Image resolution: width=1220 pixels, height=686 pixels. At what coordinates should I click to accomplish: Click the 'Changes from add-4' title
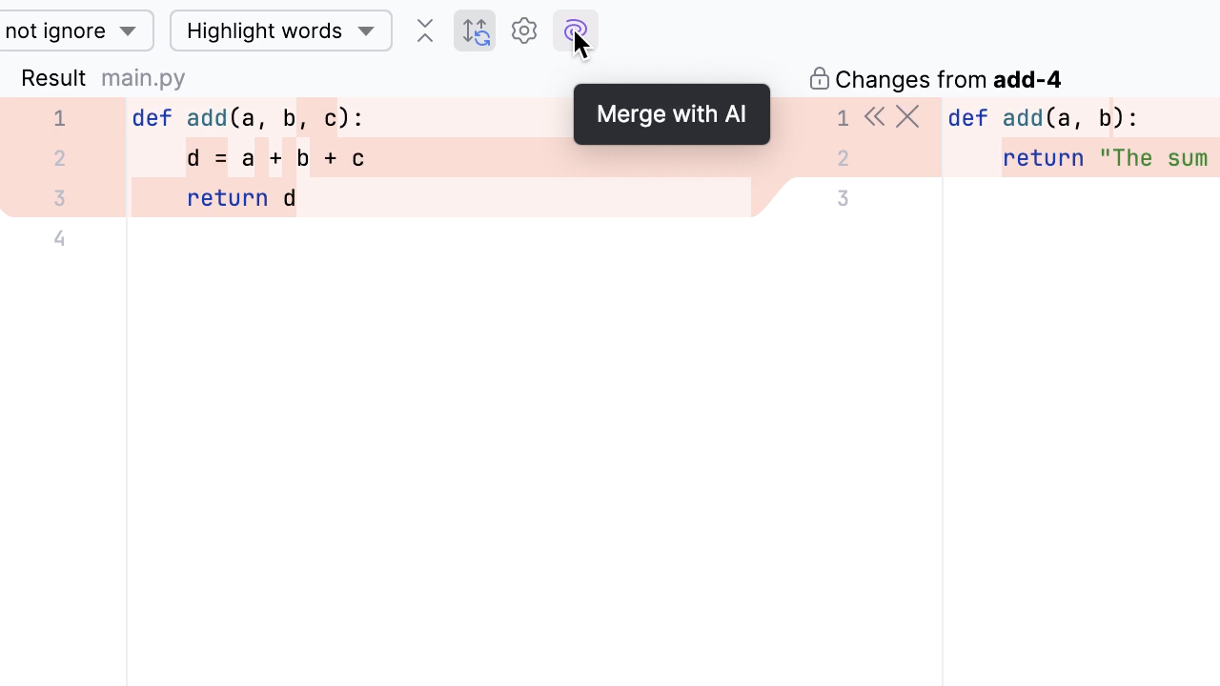coord(947,79)
